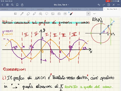
Task: Close the Sin Cos Tan 3 tab
Action: (87, 9)
